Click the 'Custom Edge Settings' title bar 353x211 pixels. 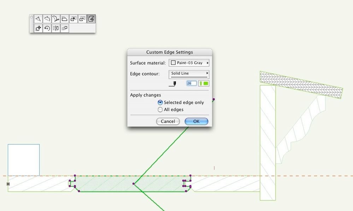coord(170,52)
